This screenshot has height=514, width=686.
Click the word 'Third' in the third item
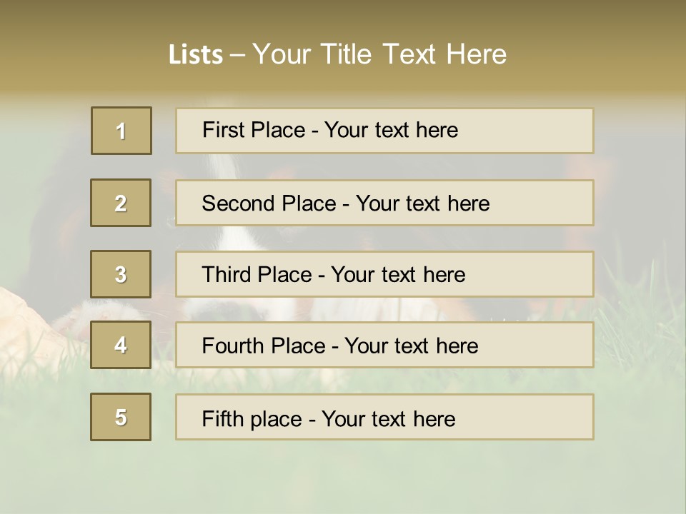227,275
